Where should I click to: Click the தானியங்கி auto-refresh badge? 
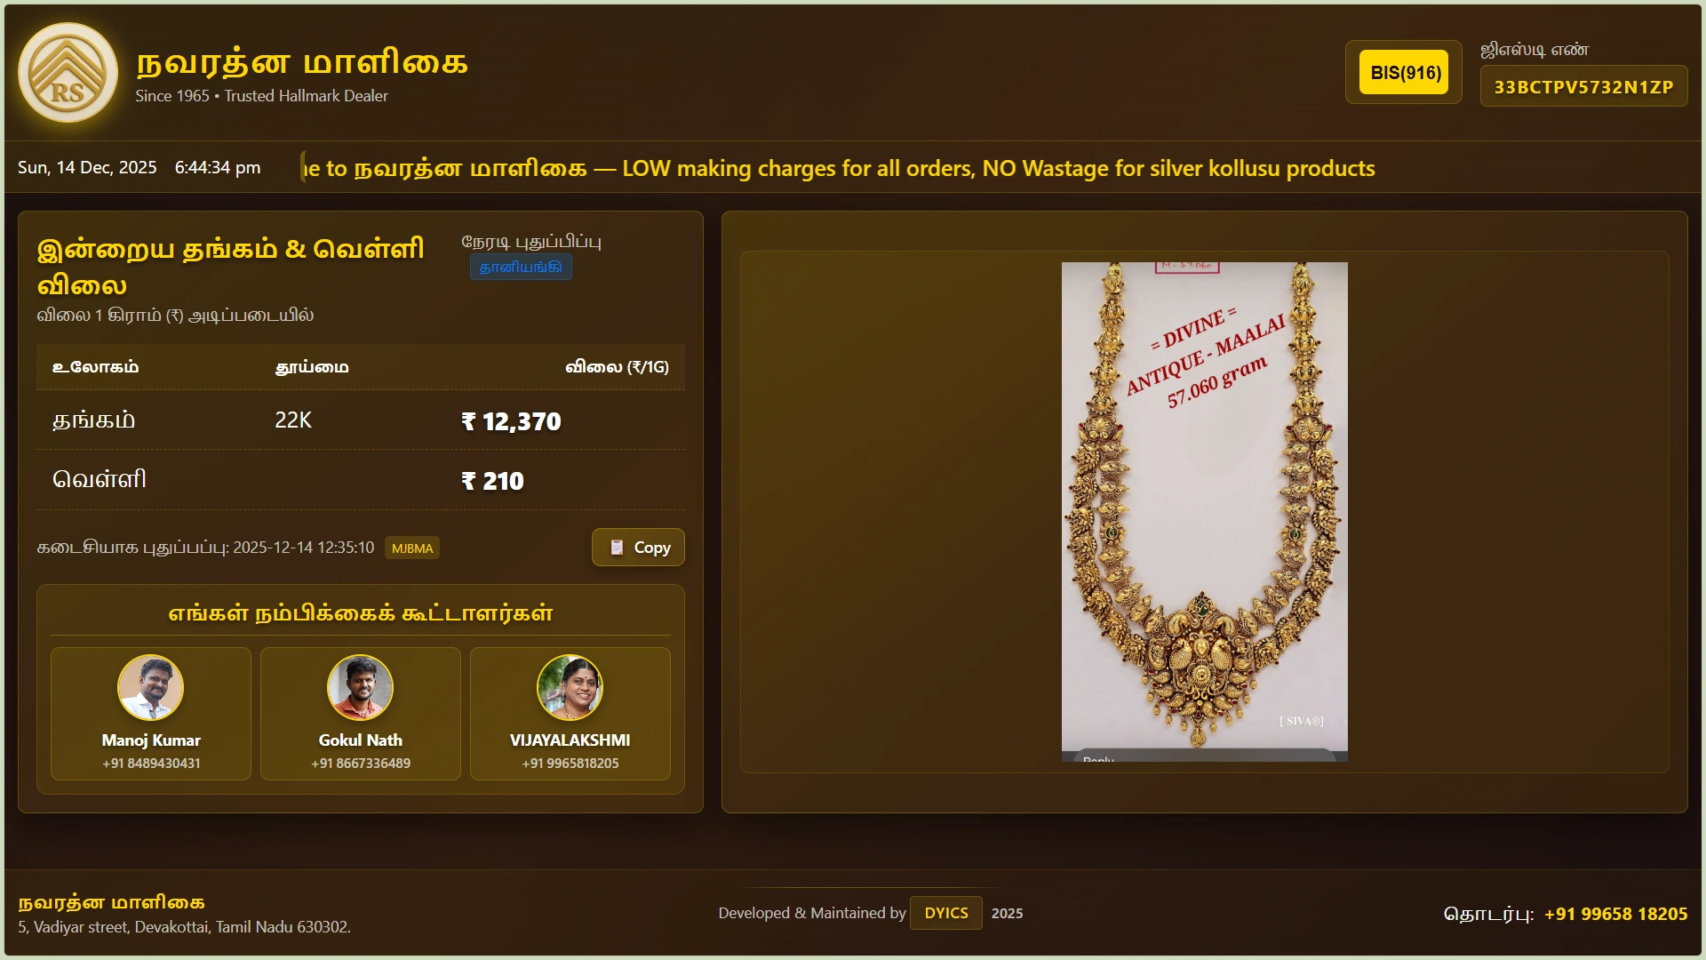(x=521, y=267)
